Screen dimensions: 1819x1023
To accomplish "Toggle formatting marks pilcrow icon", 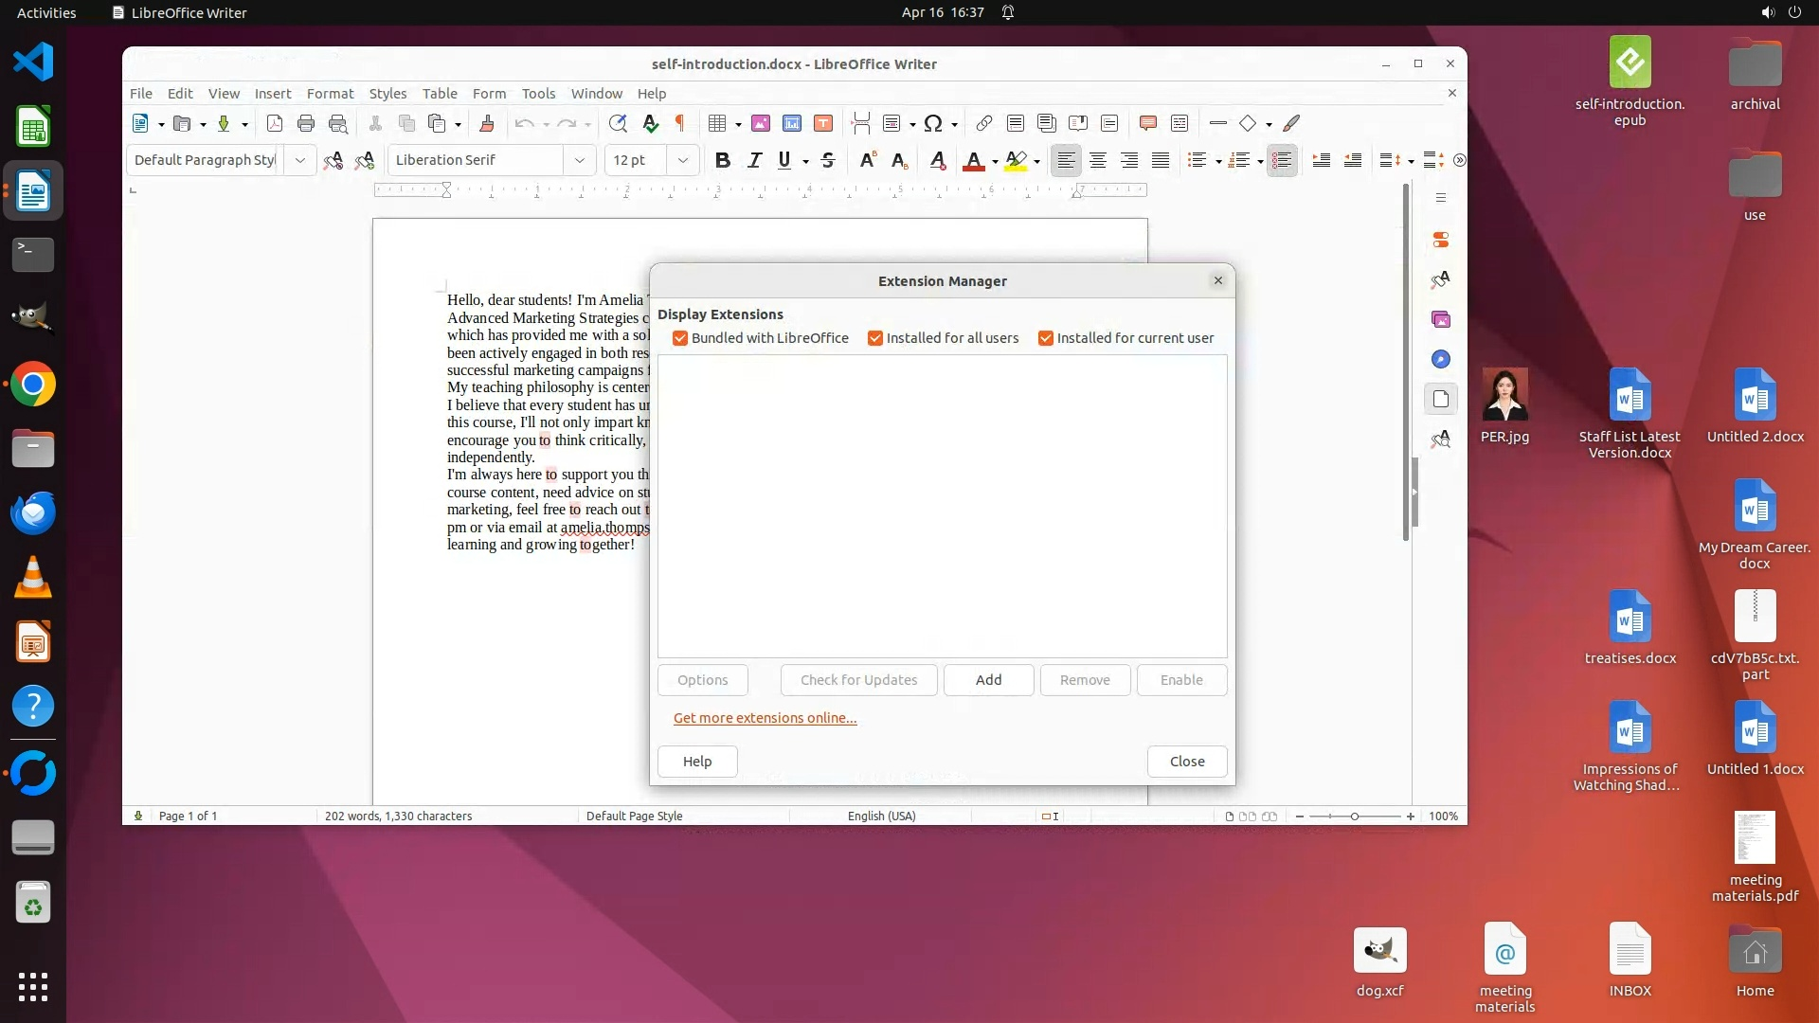I will click(x=679, y=123).
